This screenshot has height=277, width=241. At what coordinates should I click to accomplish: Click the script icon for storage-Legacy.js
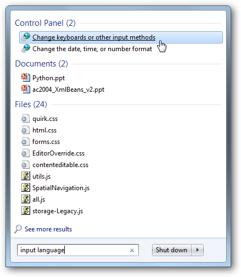point(26,210)
